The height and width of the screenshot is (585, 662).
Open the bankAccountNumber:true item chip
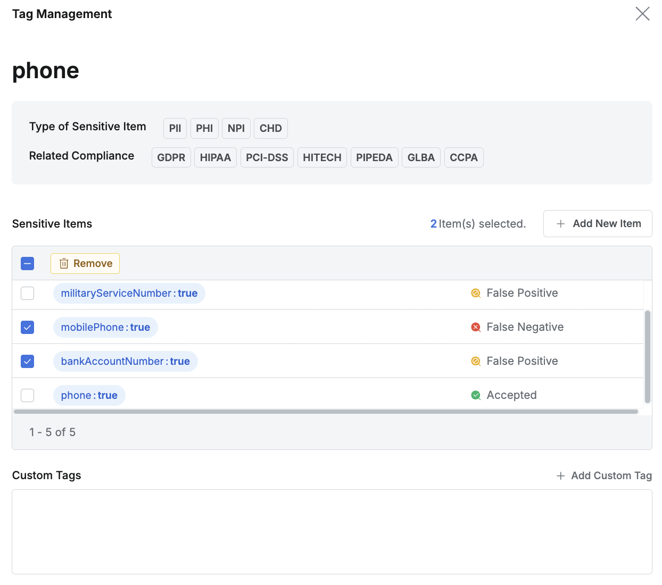(x=125, y=361)
